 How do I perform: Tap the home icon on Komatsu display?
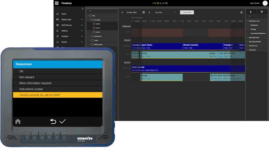[x=18, y=122]
